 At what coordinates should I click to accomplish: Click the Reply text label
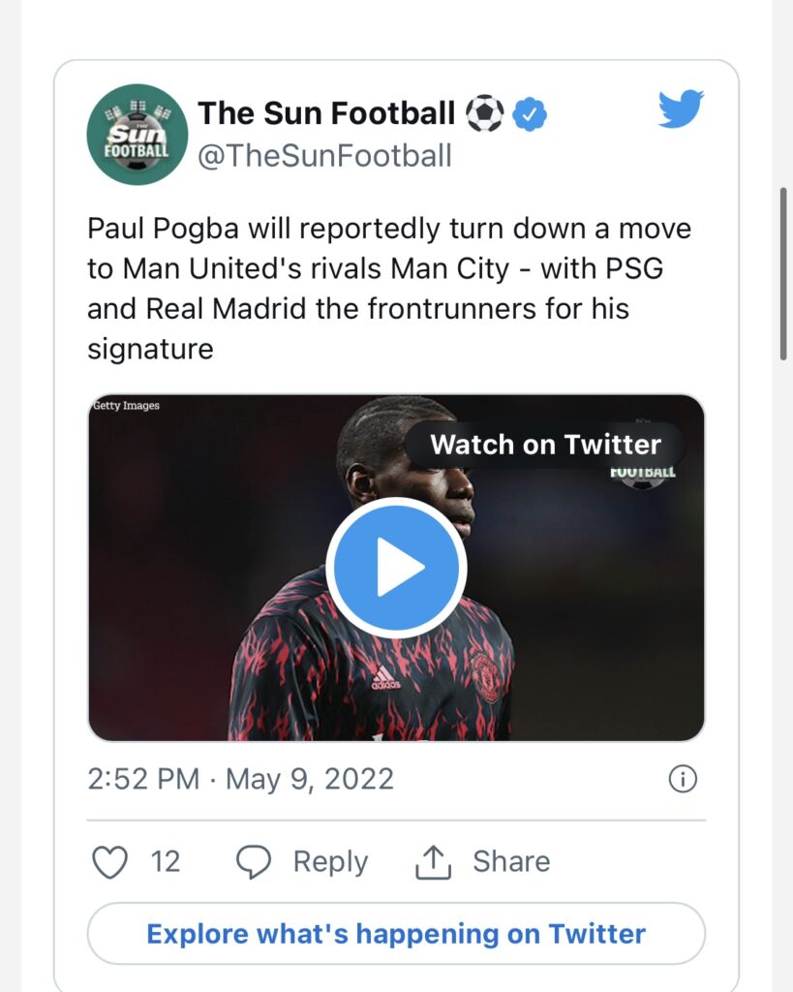click(x=330, y=861)
